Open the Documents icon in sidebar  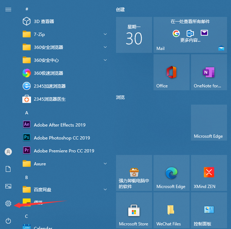point(8,169)
